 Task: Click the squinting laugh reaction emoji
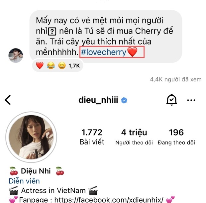click(62, 65)
